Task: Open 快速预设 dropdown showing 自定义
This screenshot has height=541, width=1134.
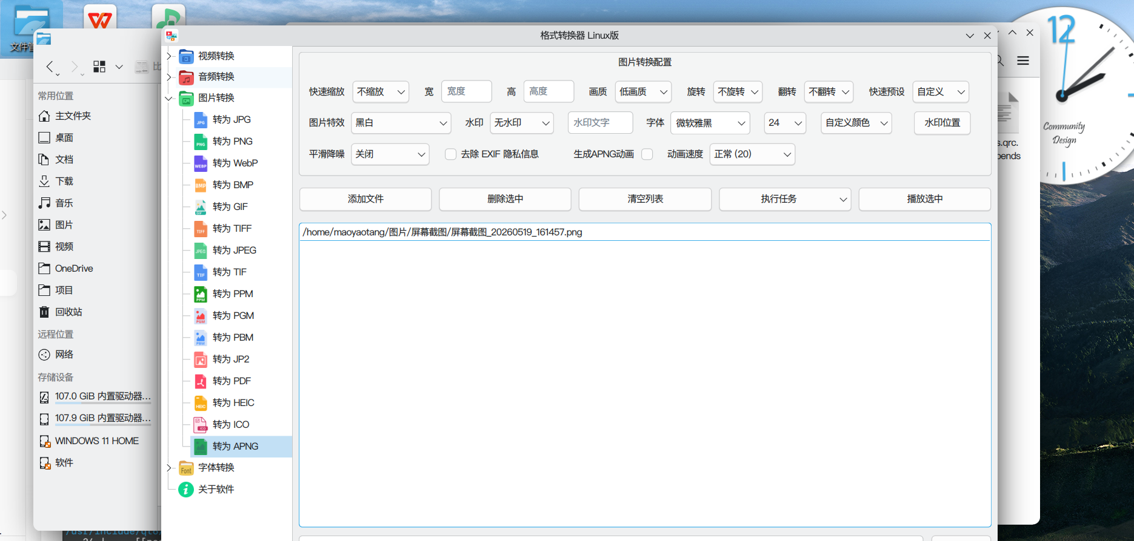Action: click(941, 92)
